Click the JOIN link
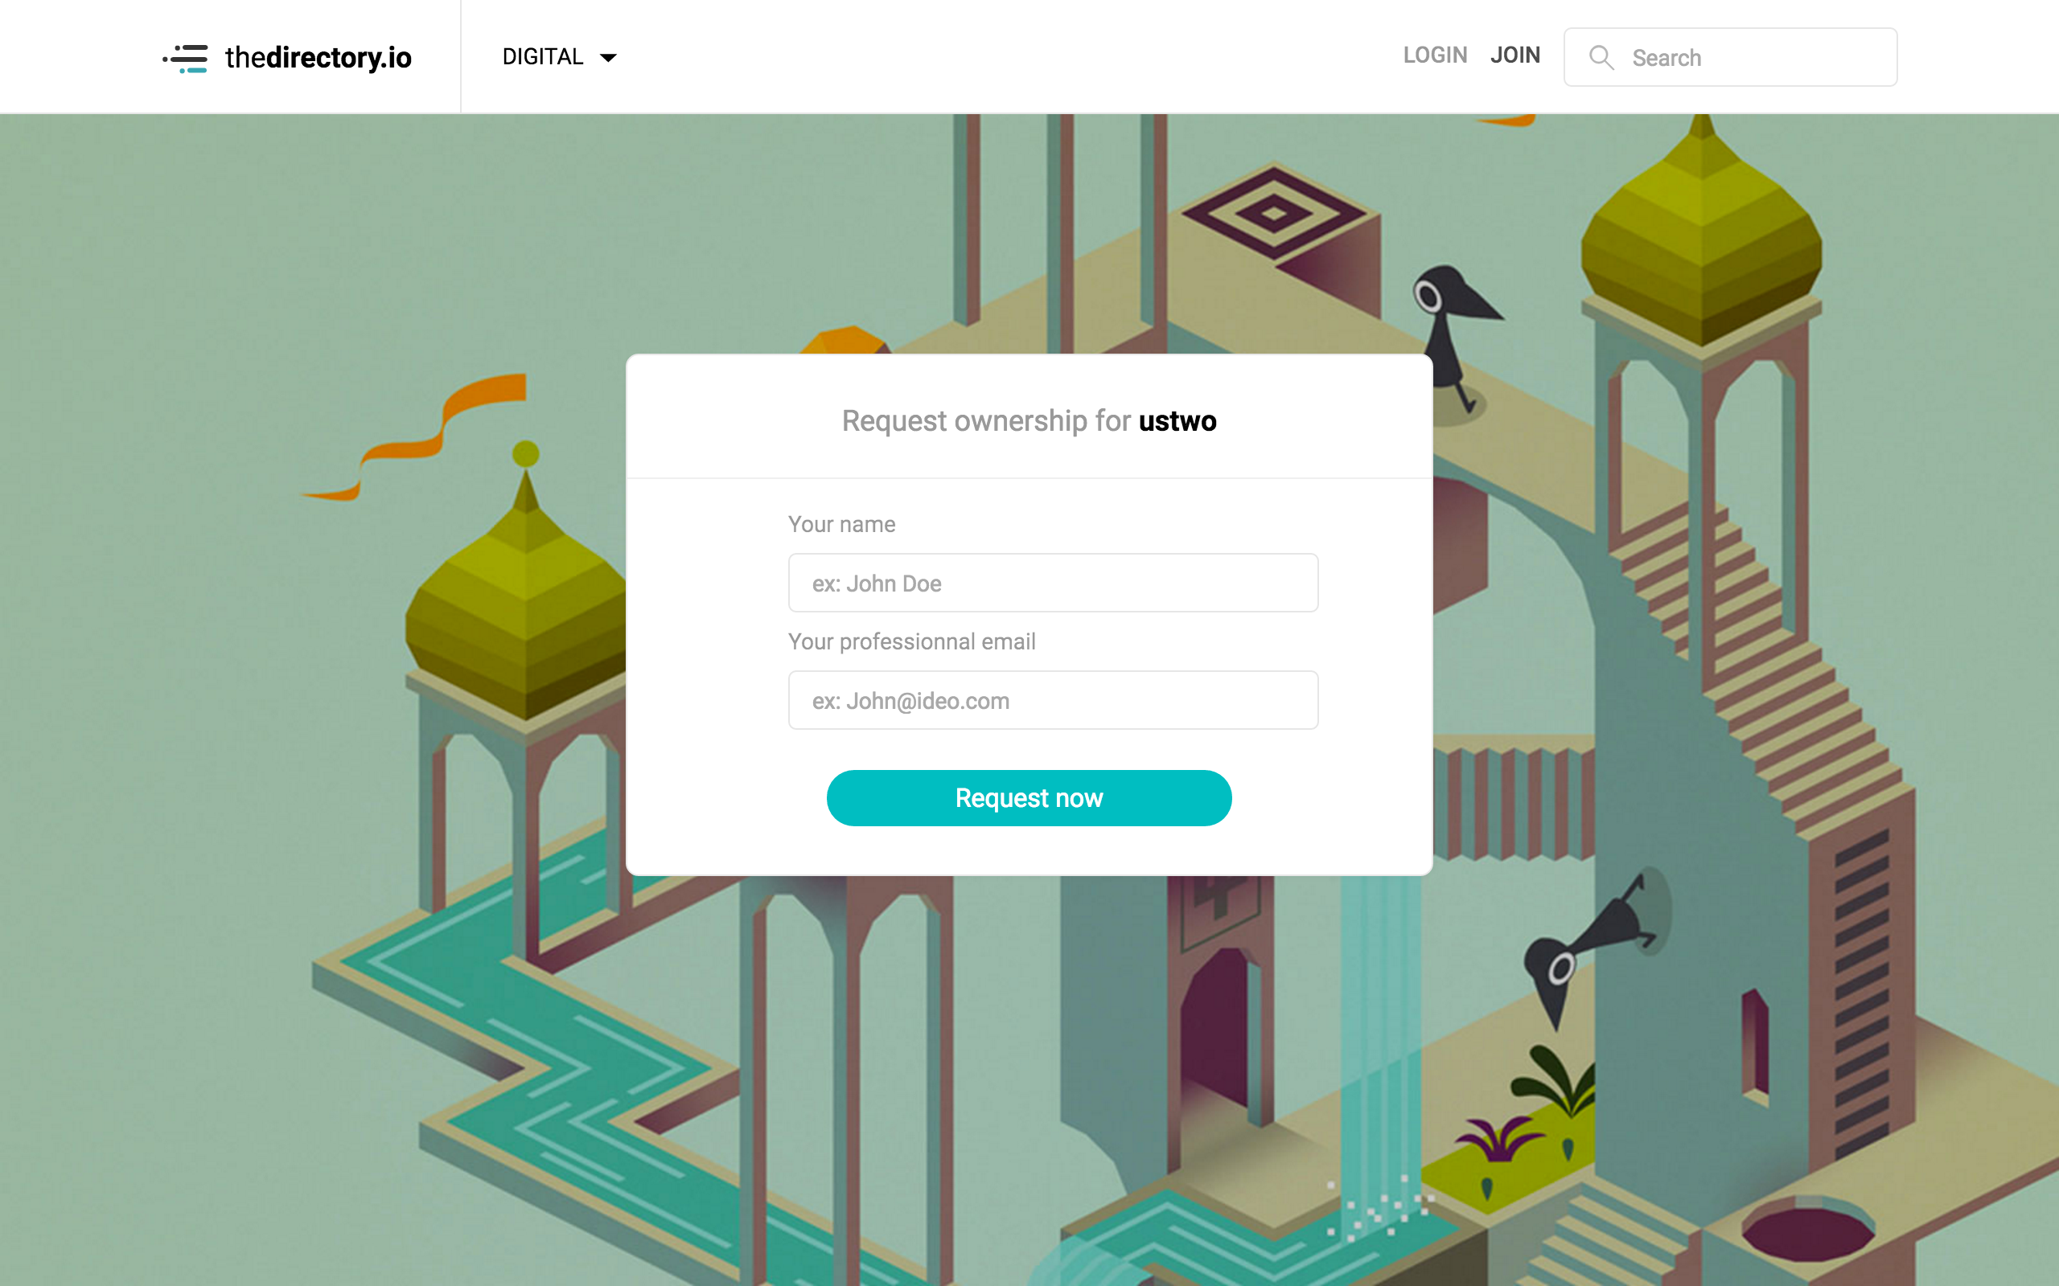Screen dimensions: 2059x1286 [x=1514, y=55]
